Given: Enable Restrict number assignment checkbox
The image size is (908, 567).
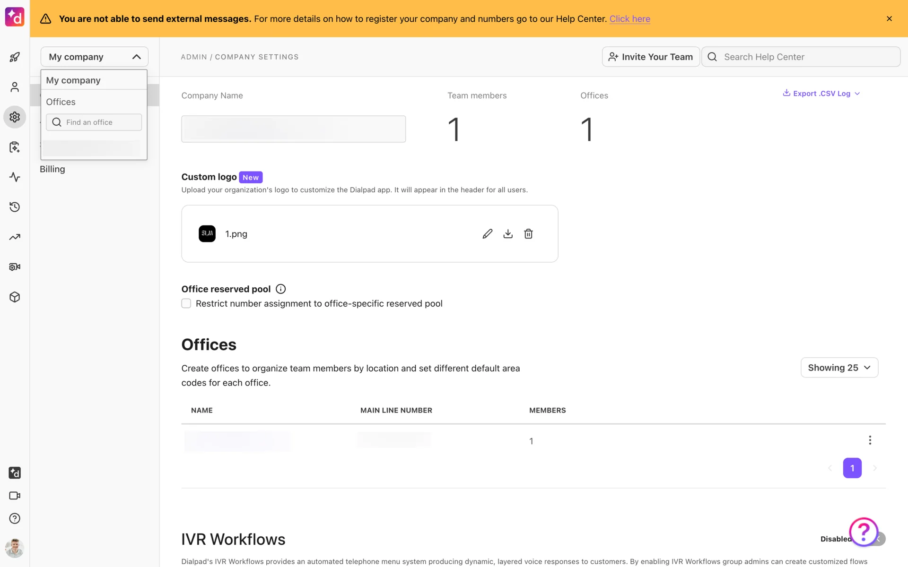Looking at the screenshot, I should point(186,303).
